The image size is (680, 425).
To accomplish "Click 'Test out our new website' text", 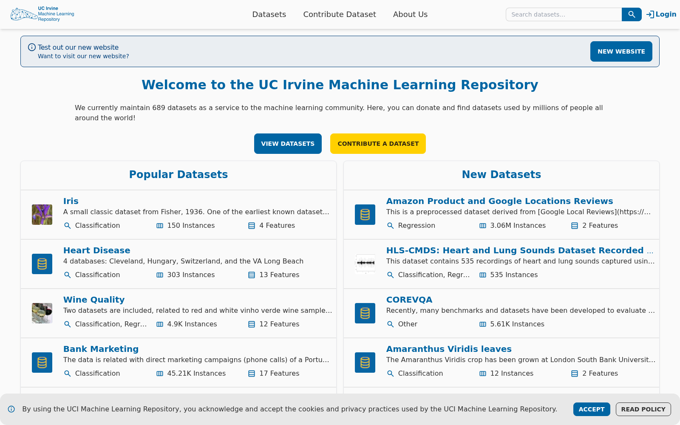I will click(x=78, y=48).
